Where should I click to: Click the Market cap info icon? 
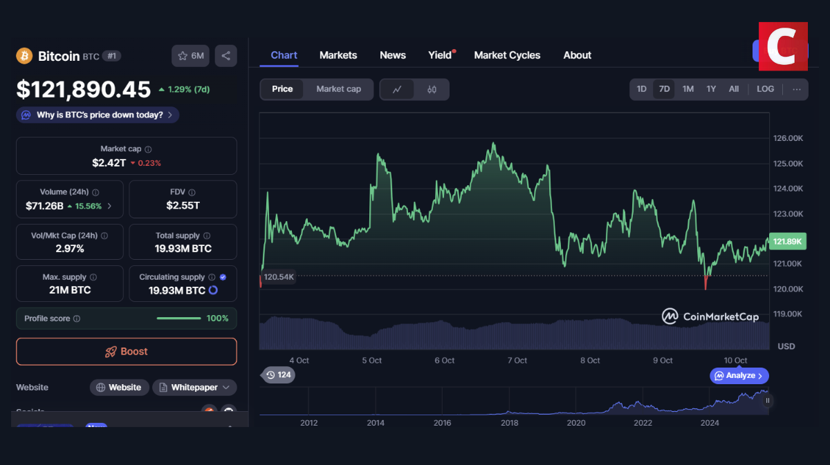148,149
